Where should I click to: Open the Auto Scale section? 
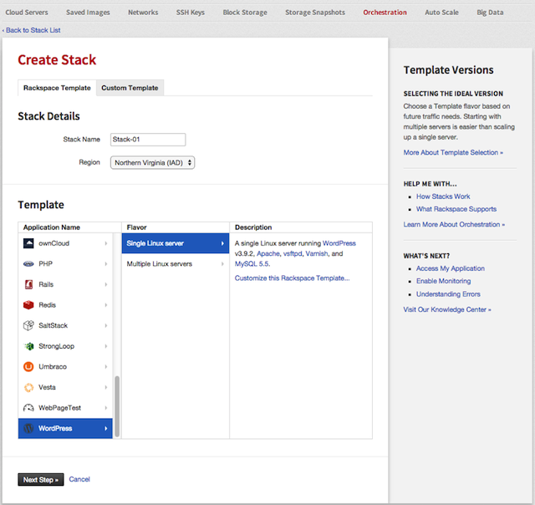click(x=441, y=13)
